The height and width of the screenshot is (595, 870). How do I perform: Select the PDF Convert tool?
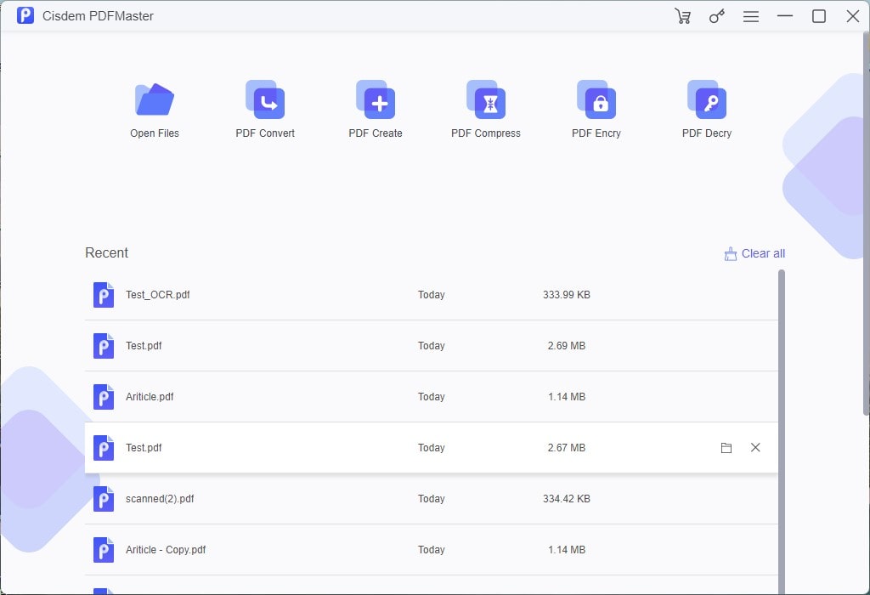point(265,100)
